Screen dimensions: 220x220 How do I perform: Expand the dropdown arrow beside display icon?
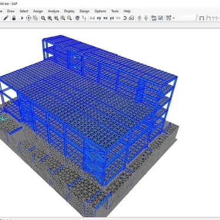(x=174, y=18)
